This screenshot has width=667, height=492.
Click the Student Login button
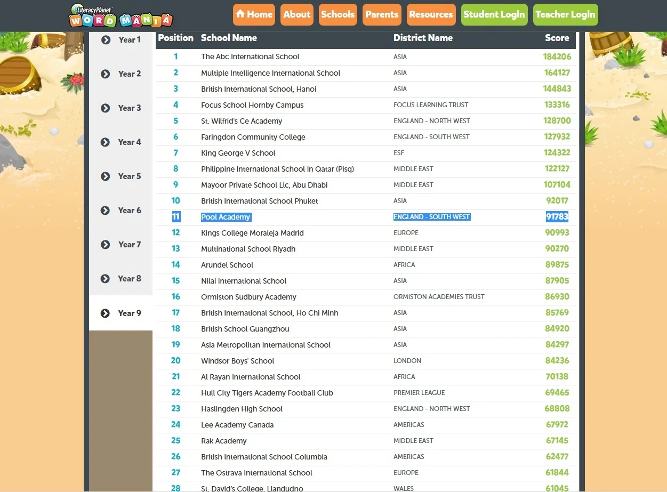pyautogui.click(x=494, y=14)
